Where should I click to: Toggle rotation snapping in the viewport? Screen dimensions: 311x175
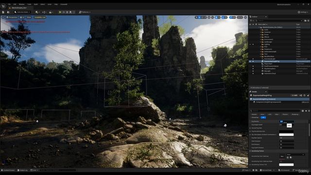(223, 17)
